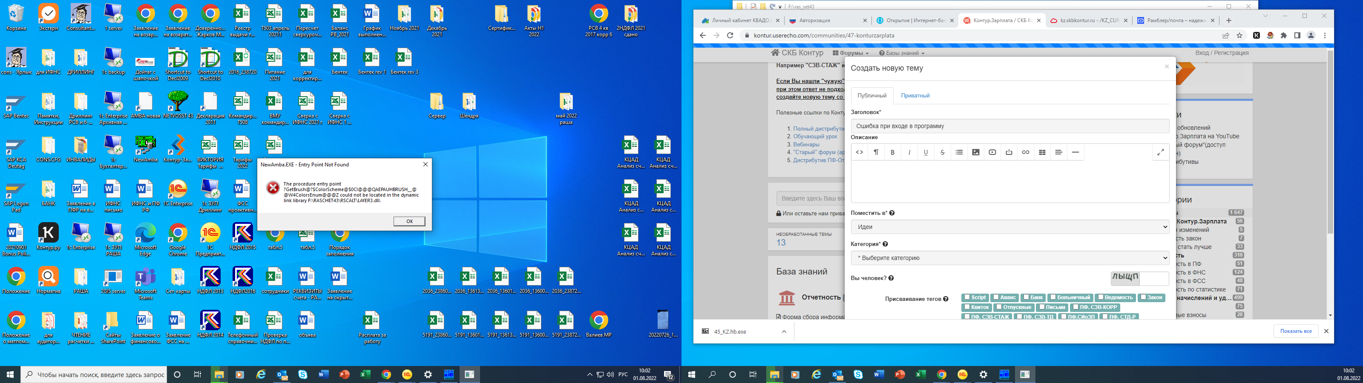Check the Квиток tag checkbox

tap(967, 307)
